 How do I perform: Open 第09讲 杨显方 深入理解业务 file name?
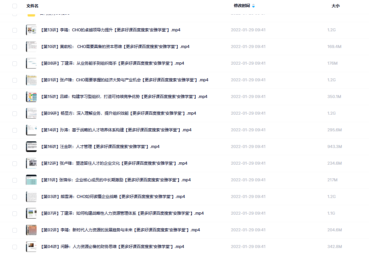coord(118,113)
